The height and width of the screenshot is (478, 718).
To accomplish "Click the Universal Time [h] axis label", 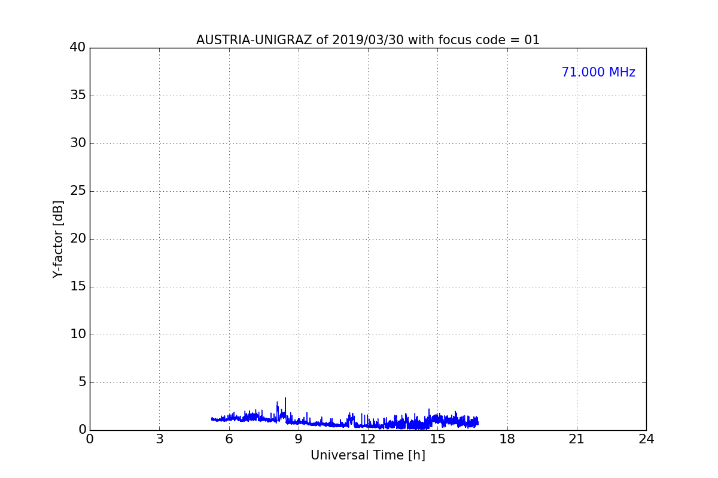I will [x=368, y=455].
